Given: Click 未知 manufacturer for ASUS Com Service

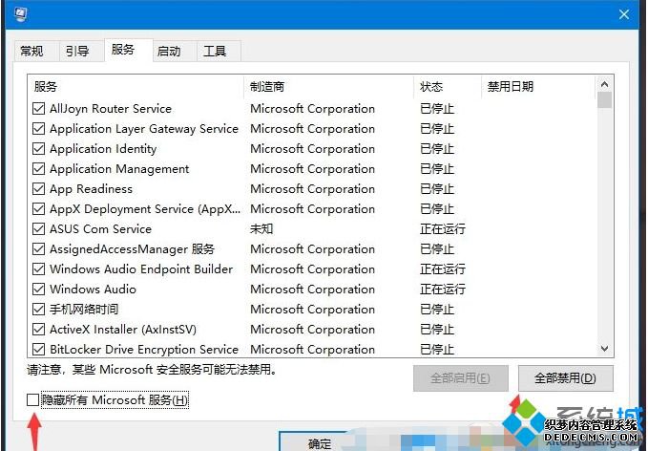Looking at the screenshot, I should pos(261,228).
